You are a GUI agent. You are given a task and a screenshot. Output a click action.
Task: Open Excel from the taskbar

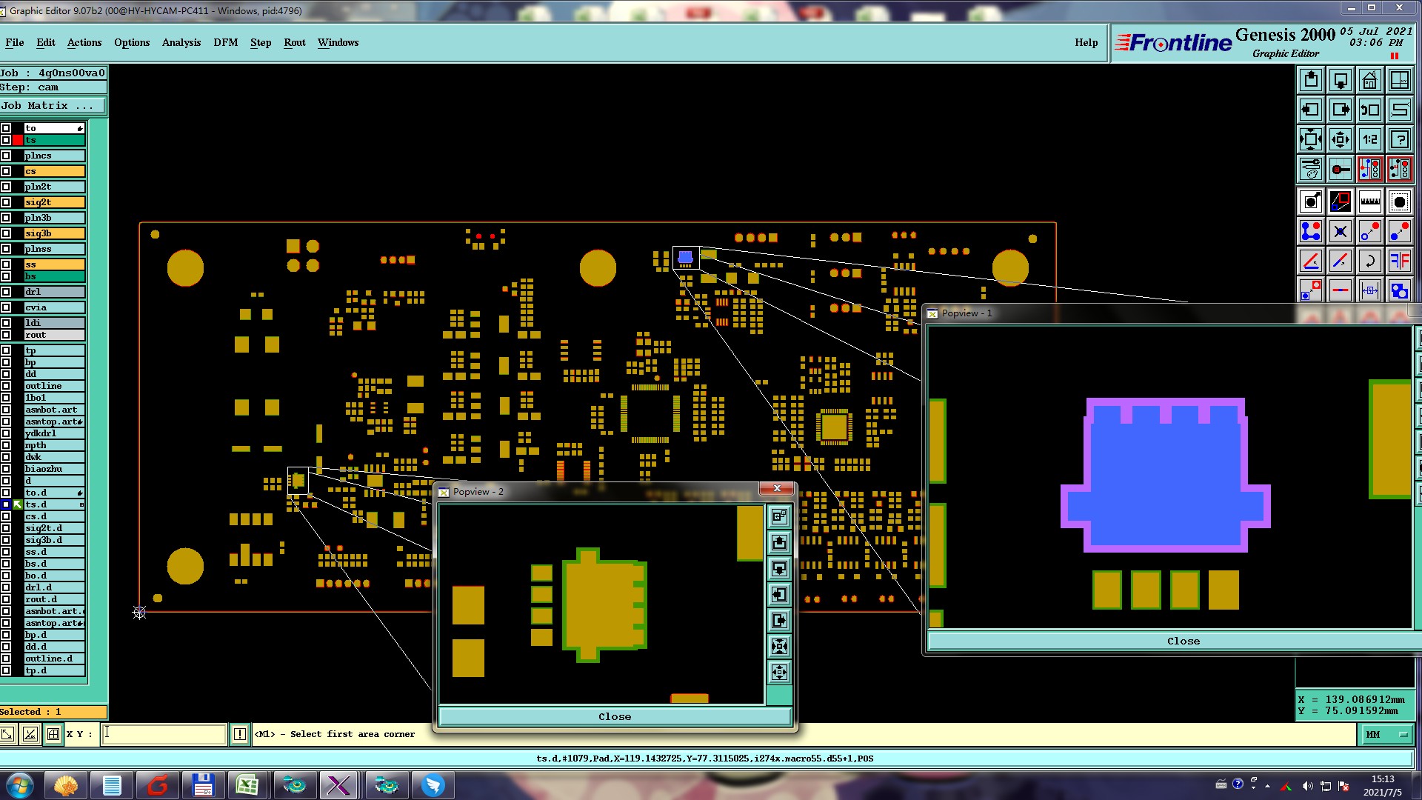tap(247, 784)
